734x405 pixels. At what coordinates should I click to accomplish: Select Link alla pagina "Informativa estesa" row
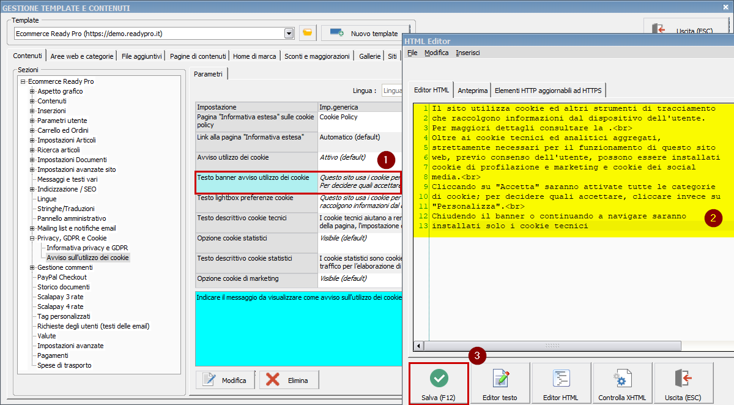(298, 142)
